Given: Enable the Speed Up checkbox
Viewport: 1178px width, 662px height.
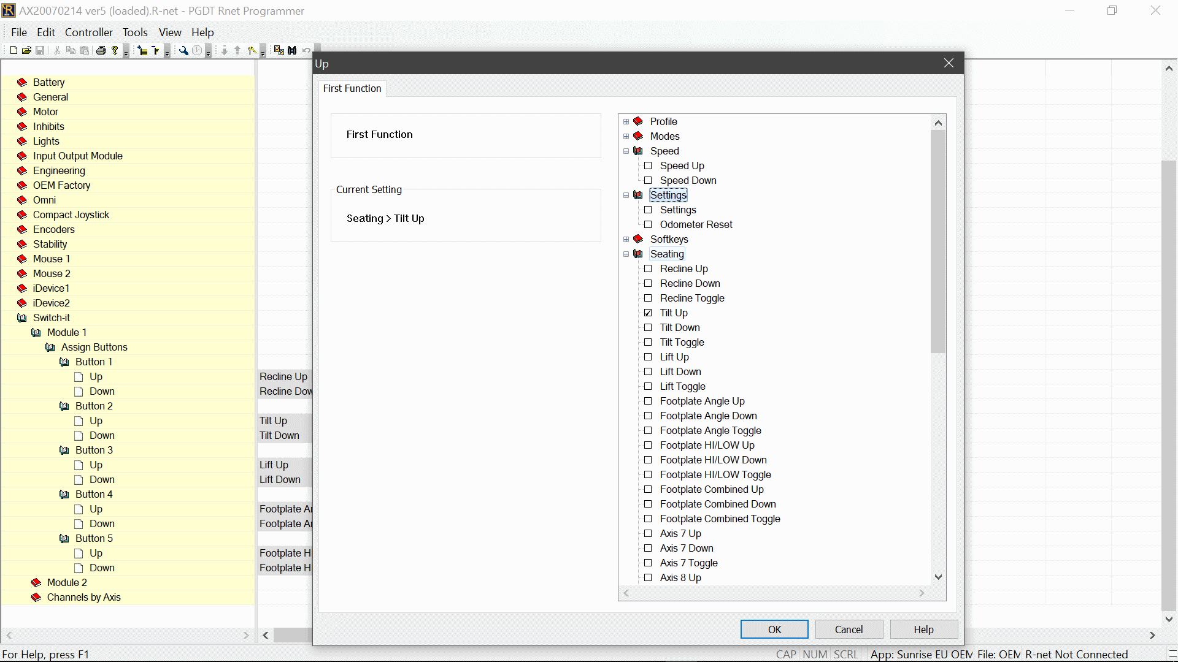Looking at the screenshot, I should pyautogui.click(x=648, y=165).
